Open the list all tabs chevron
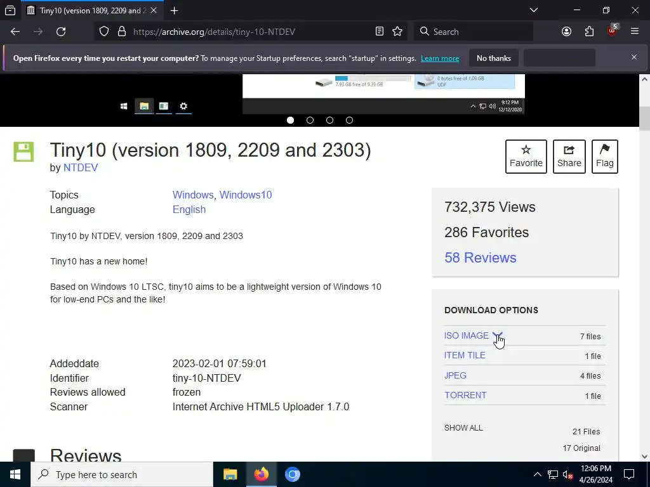 534,10
